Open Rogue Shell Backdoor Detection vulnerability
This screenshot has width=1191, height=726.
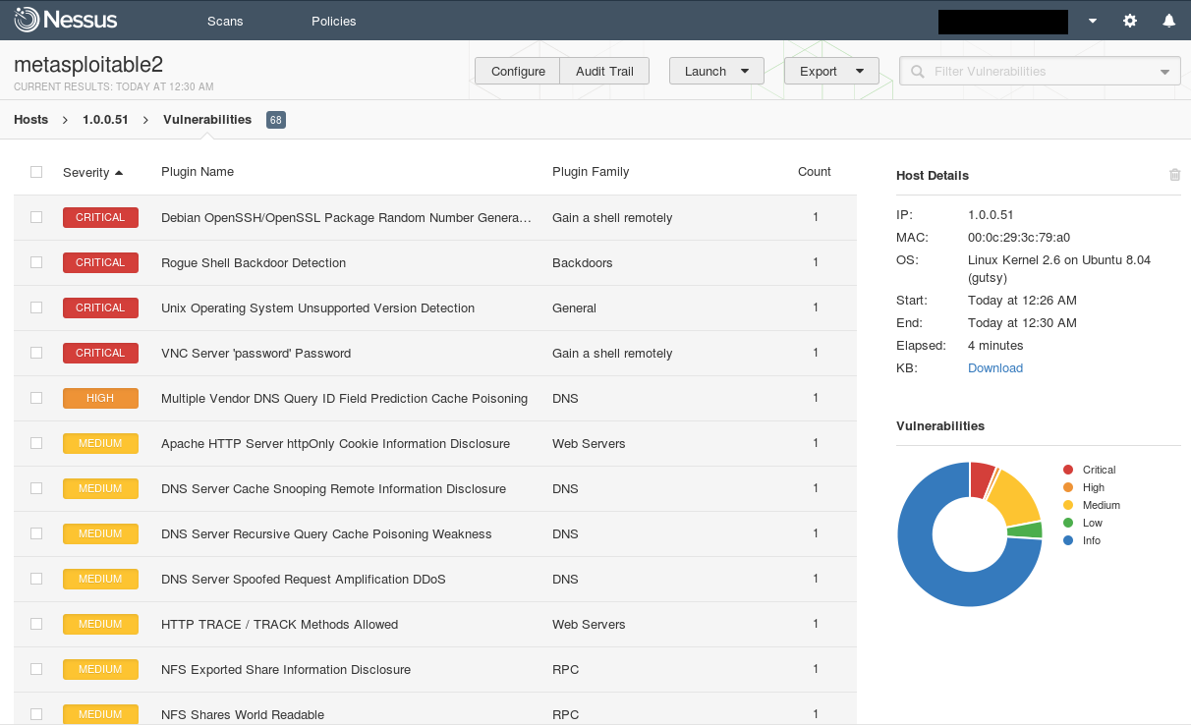254,263
